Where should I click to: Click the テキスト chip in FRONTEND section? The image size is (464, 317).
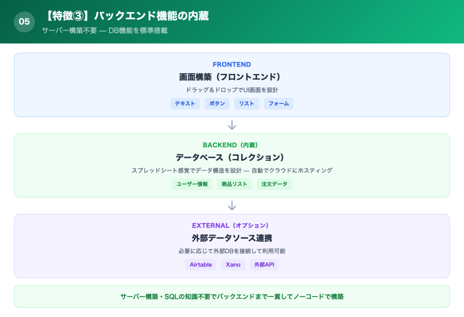coord(185,104)
